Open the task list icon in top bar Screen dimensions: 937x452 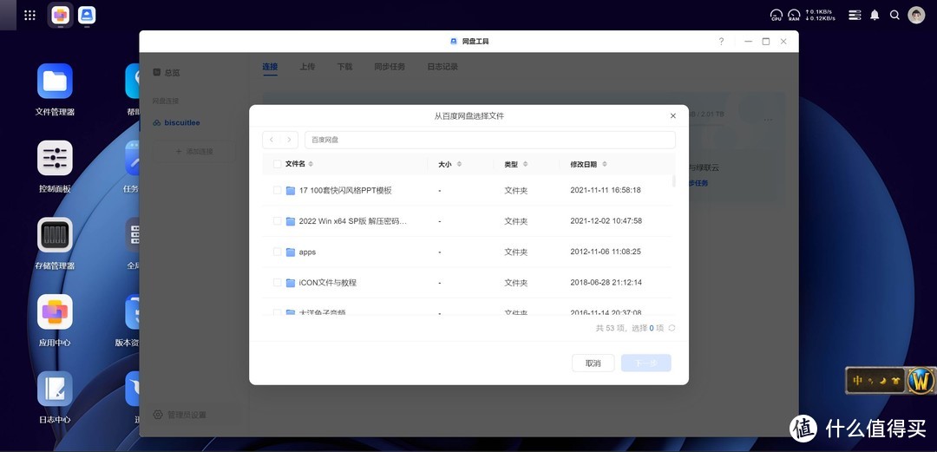coord(855,15)
